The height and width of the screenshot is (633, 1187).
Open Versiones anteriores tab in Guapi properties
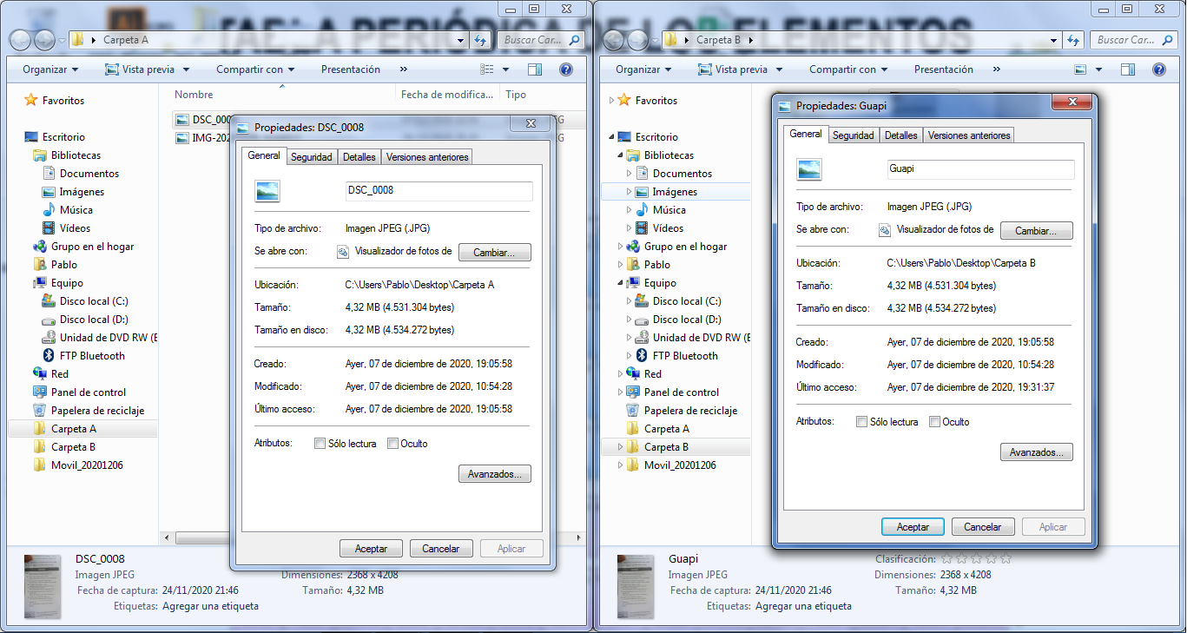pyautogui.click(x=969, y=135)
